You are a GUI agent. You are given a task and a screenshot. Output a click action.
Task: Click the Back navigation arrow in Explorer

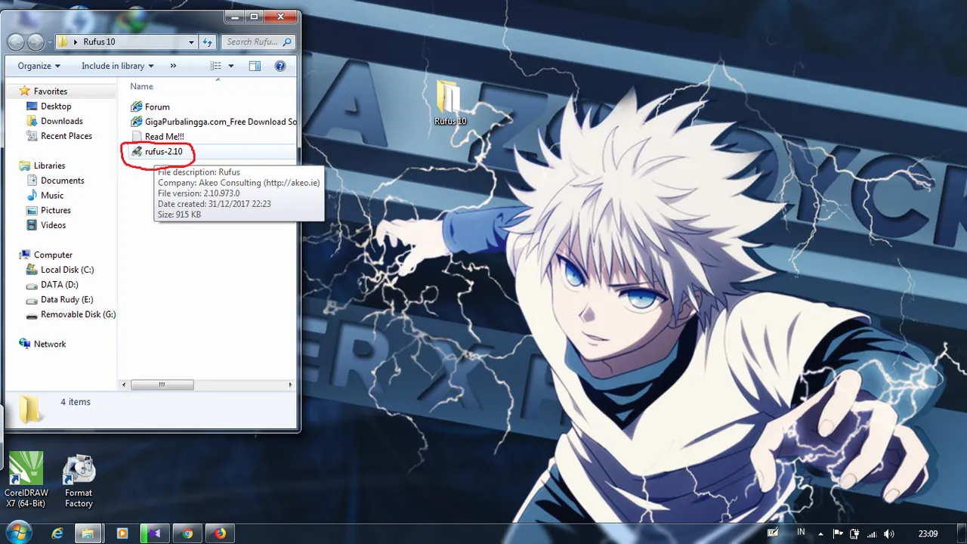coord(17,42)
